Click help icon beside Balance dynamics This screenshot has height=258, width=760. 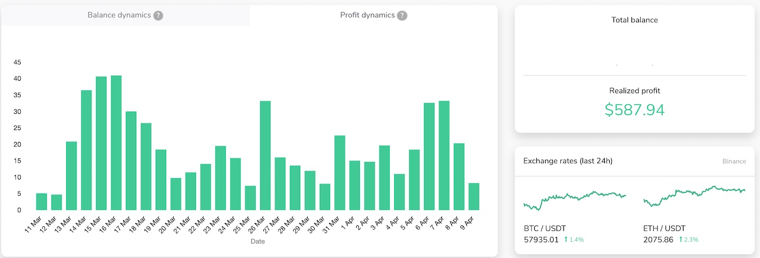click(x=158, y=15)
